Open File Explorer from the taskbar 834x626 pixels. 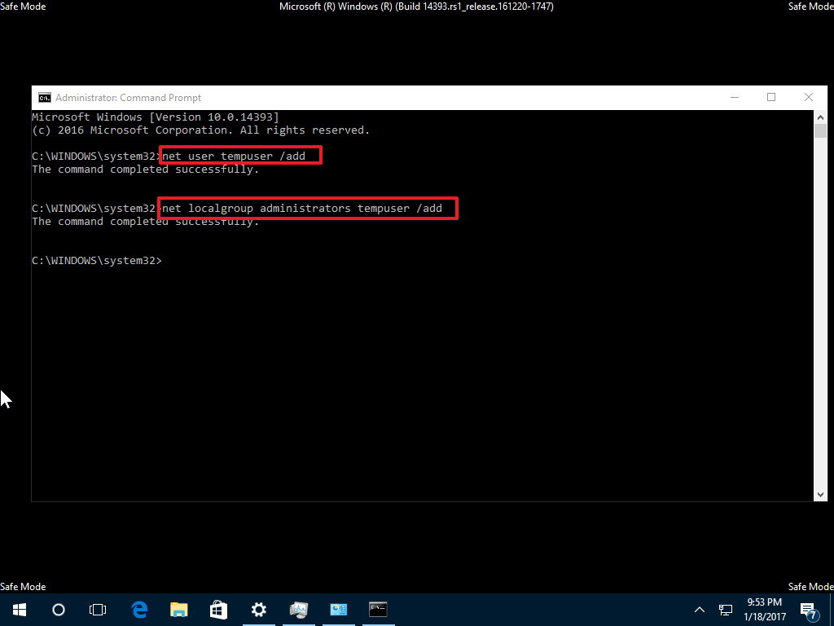coord(178,609)
